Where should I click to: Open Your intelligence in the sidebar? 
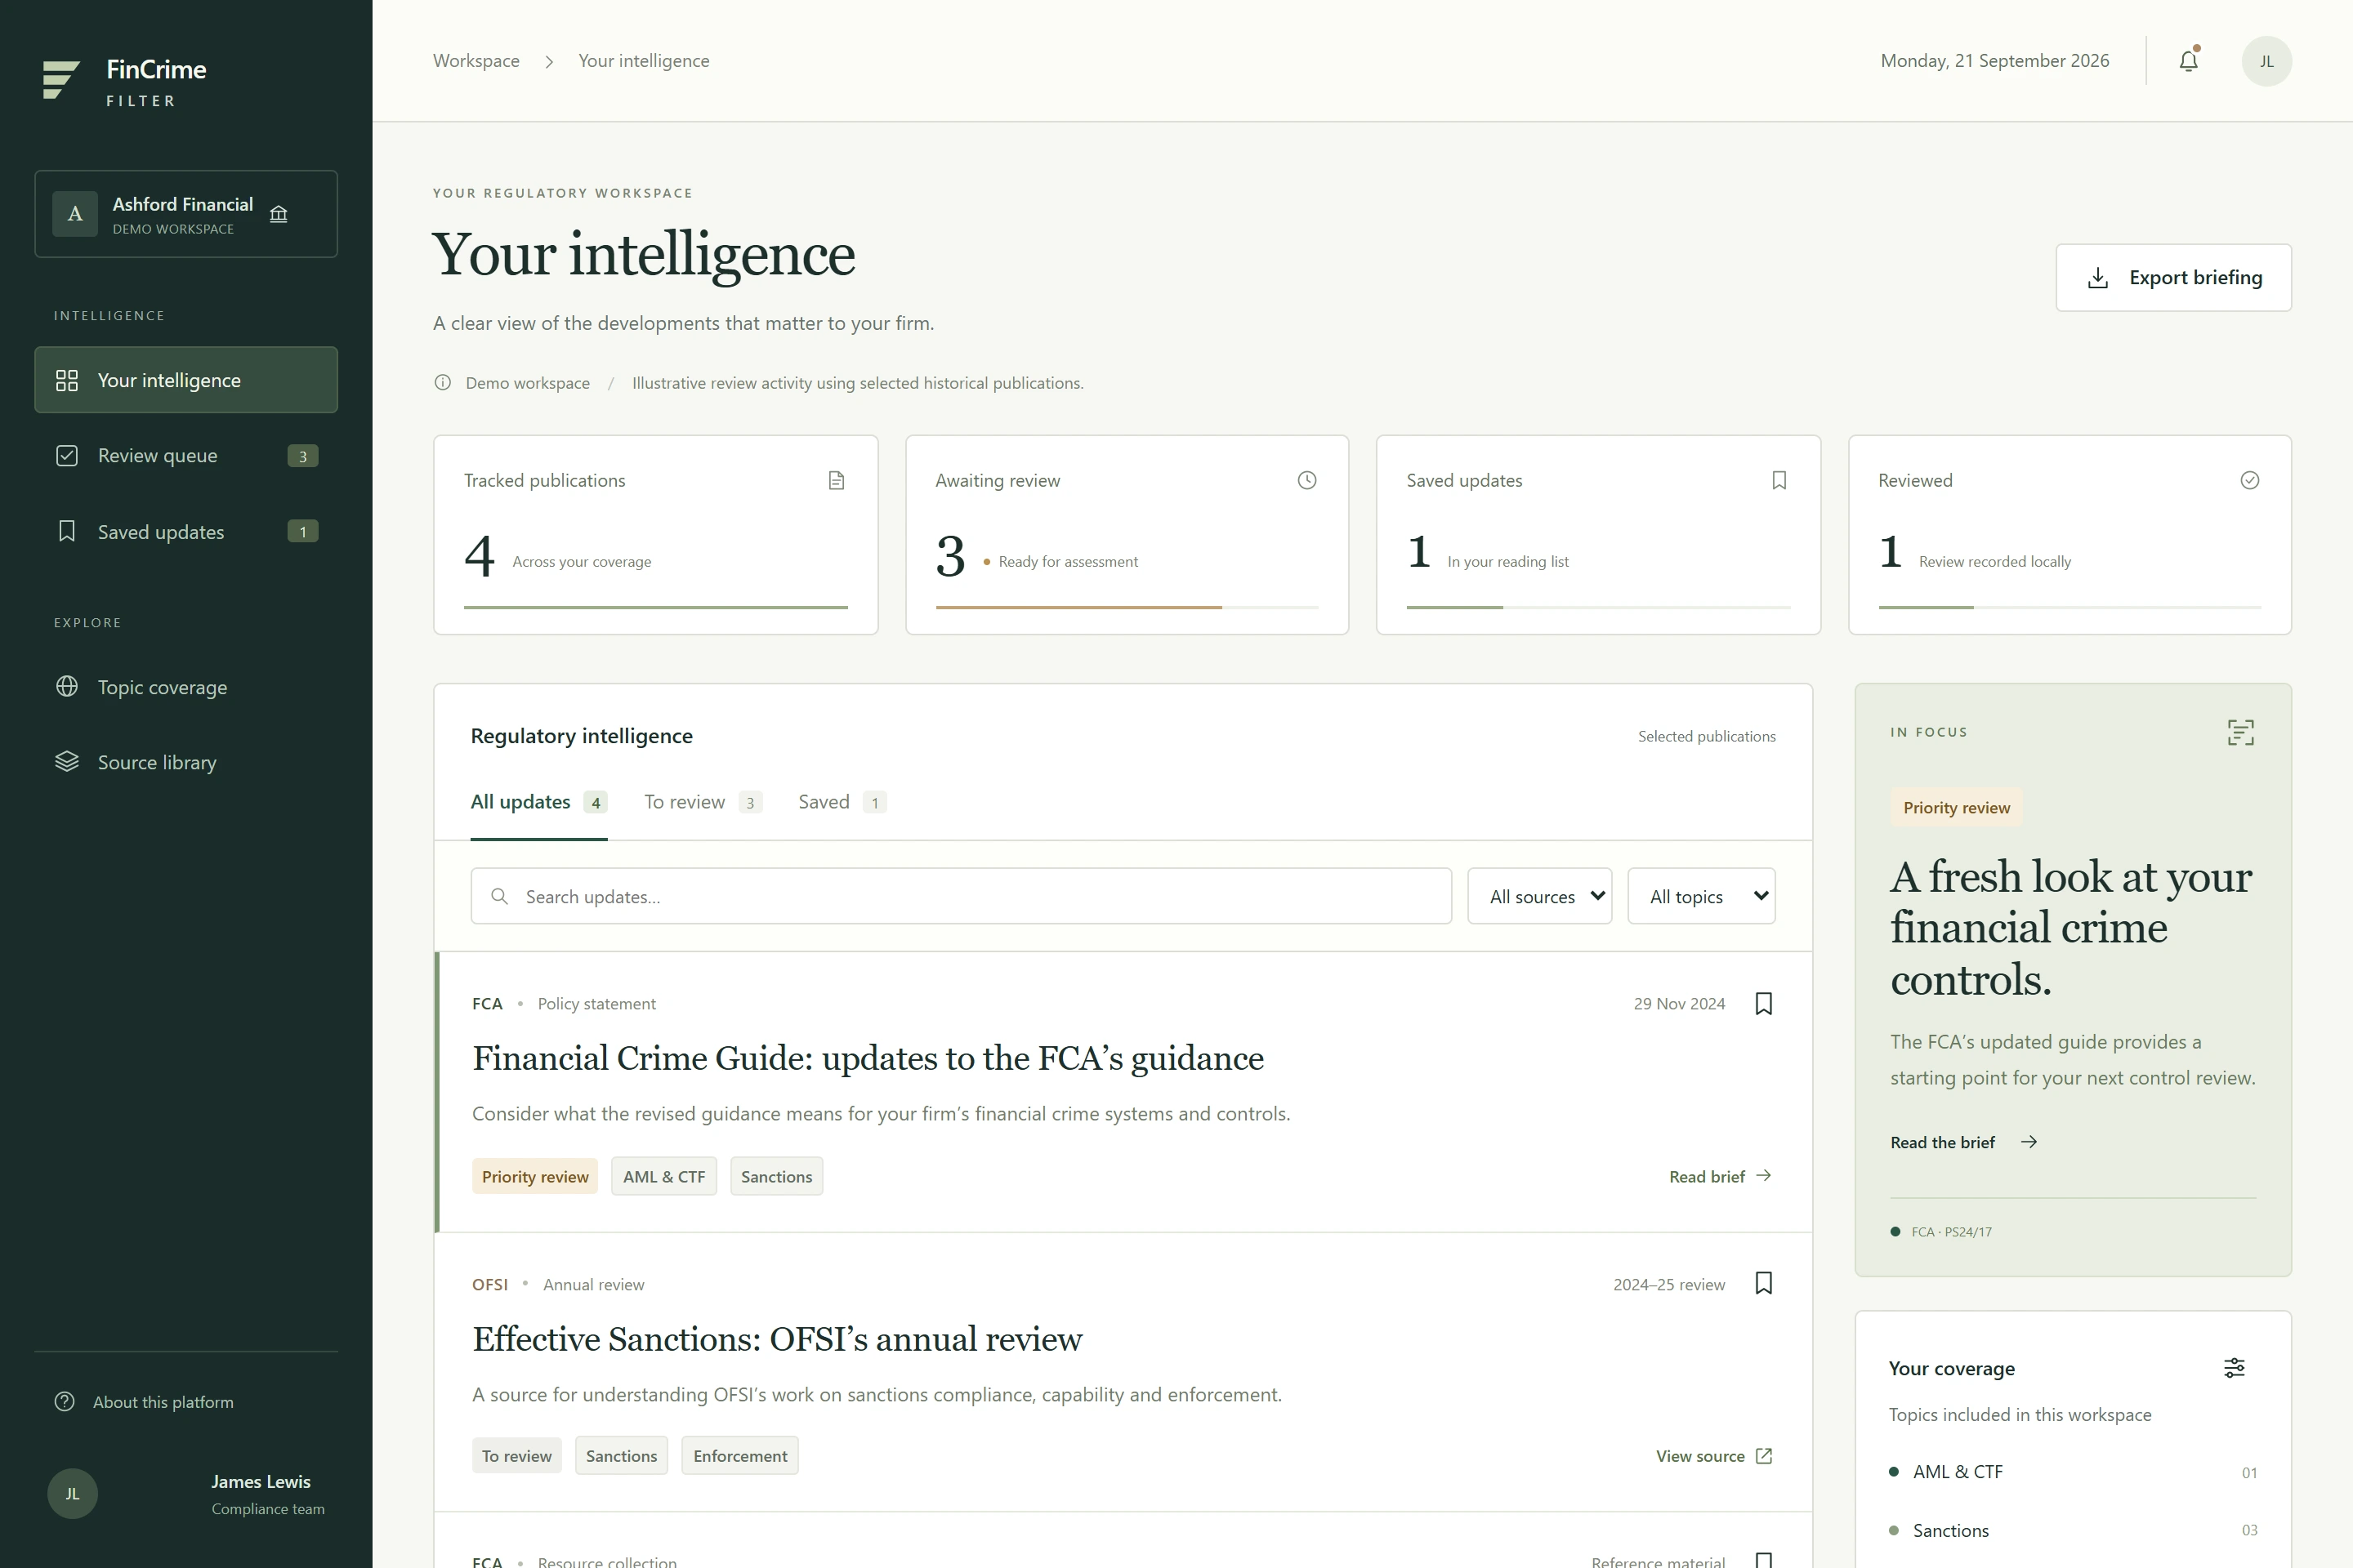(186, 380)
